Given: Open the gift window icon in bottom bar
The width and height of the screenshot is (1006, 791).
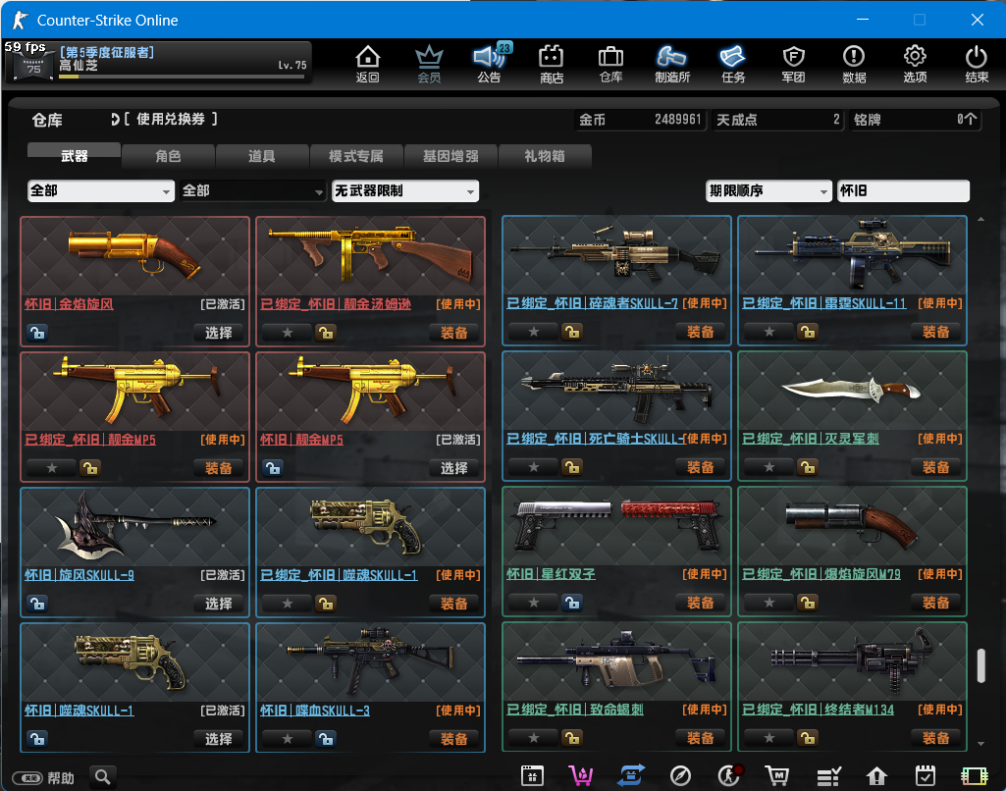Looking at the screenshot, I should point(532,776).
